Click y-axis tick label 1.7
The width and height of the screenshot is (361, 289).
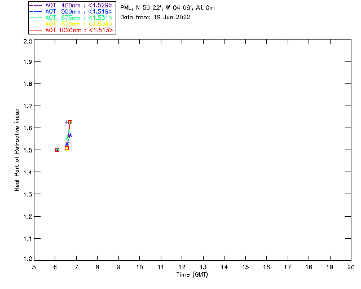(x=28, y=106)
